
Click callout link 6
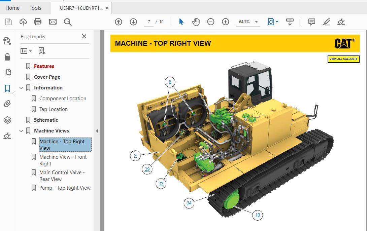[170, 82]
